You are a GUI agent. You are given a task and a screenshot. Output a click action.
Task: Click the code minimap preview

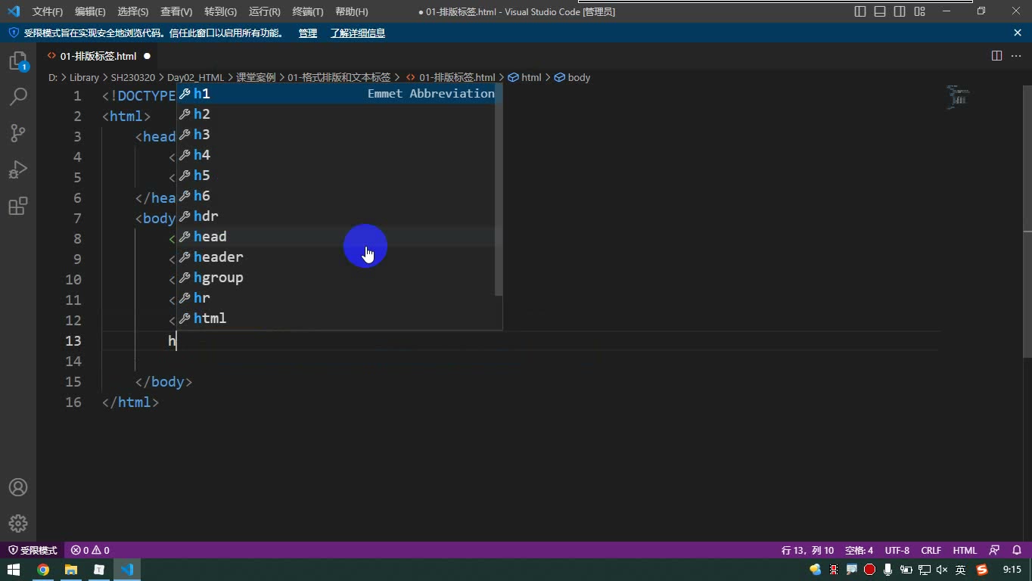point(959,97)
